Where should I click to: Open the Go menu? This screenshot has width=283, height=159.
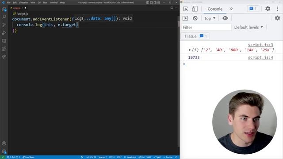39,3
